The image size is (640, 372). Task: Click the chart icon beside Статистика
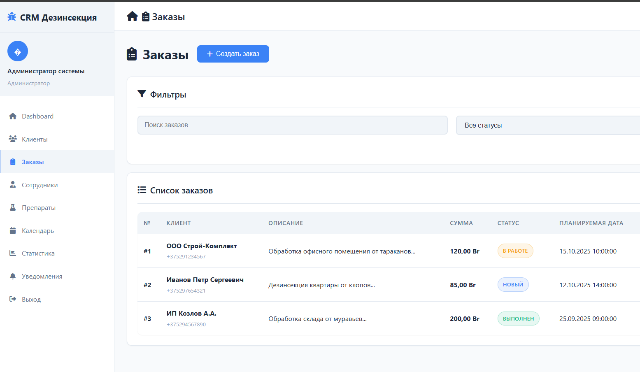pyautogui.click(x=13, y=253)
